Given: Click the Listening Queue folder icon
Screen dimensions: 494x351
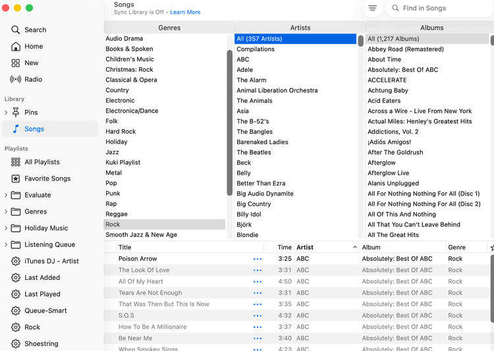Looking at the screenshot, I should [x=15, y=244].
